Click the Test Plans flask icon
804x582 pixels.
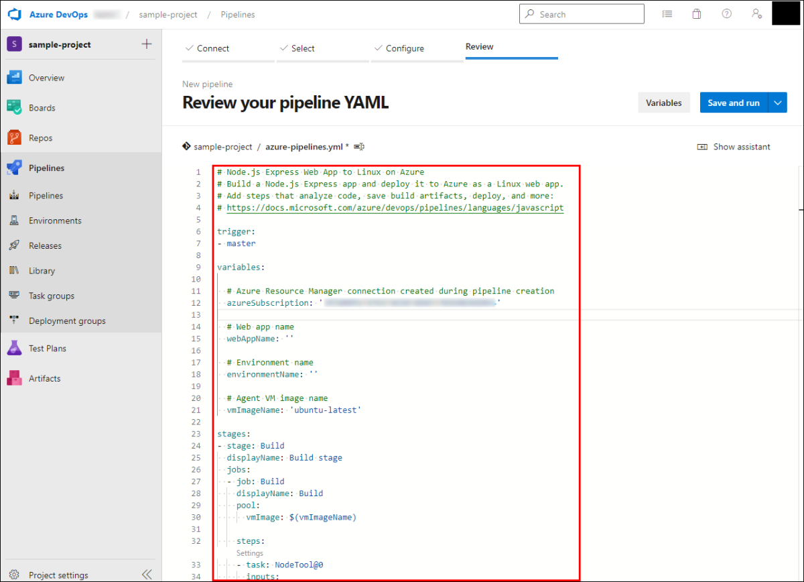15,348
